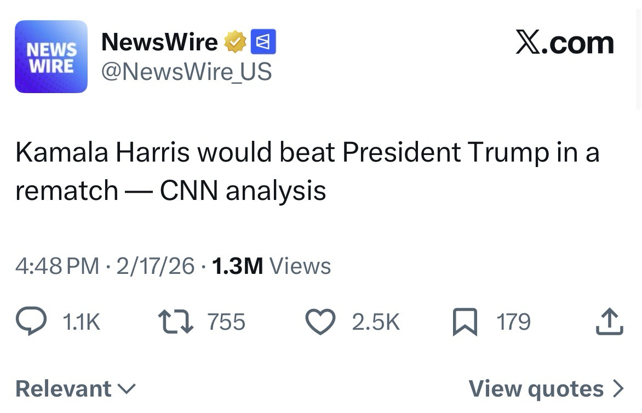Open the View quotes link
The width and height of the screenshot is (642, 413).
click(536, 389)
